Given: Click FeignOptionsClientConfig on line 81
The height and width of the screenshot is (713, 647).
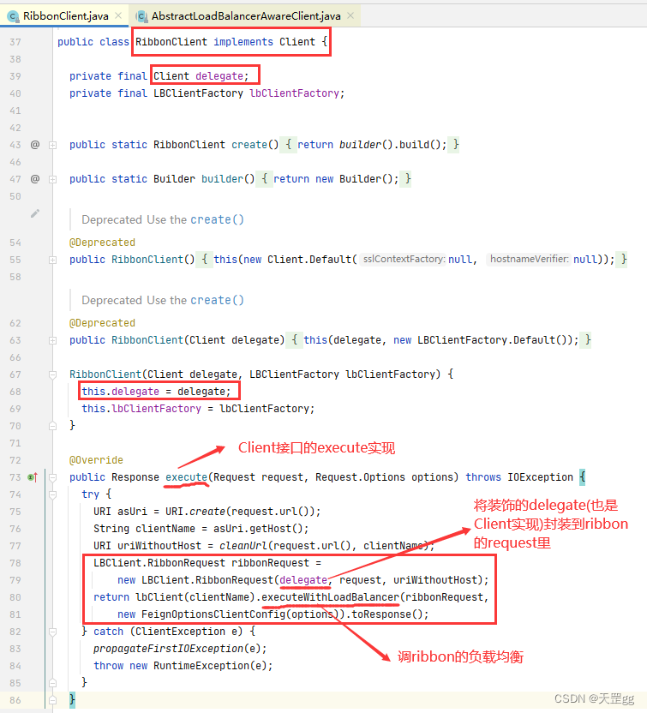Looking at the screenshot, I should point(213,614).
